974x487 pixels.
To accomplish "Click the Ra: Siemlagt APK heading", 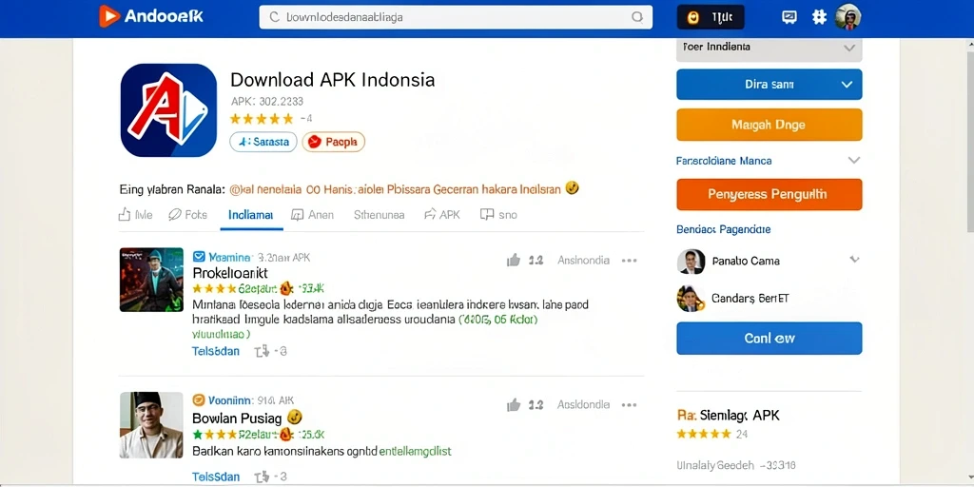I will [728, 415].
